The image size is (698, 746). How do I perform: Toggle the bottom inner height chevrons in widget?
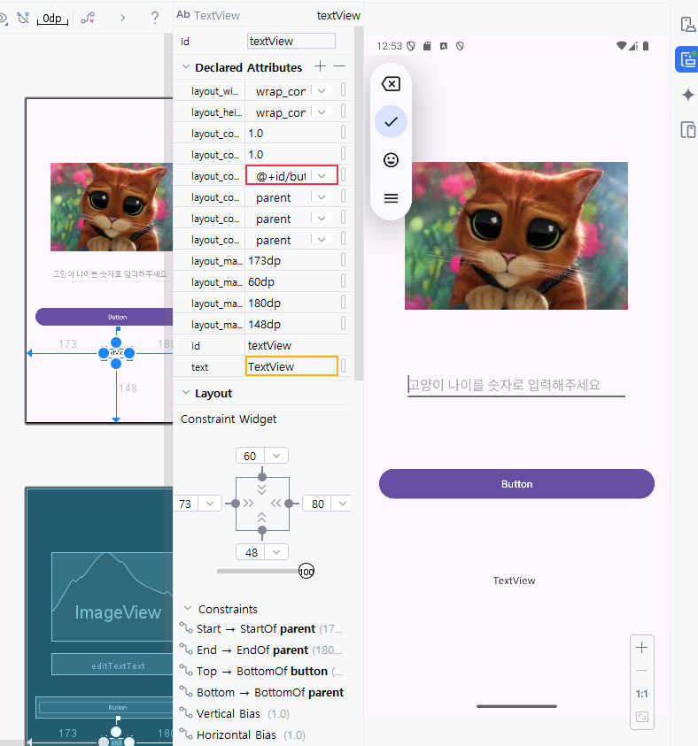tap(262, 517)
